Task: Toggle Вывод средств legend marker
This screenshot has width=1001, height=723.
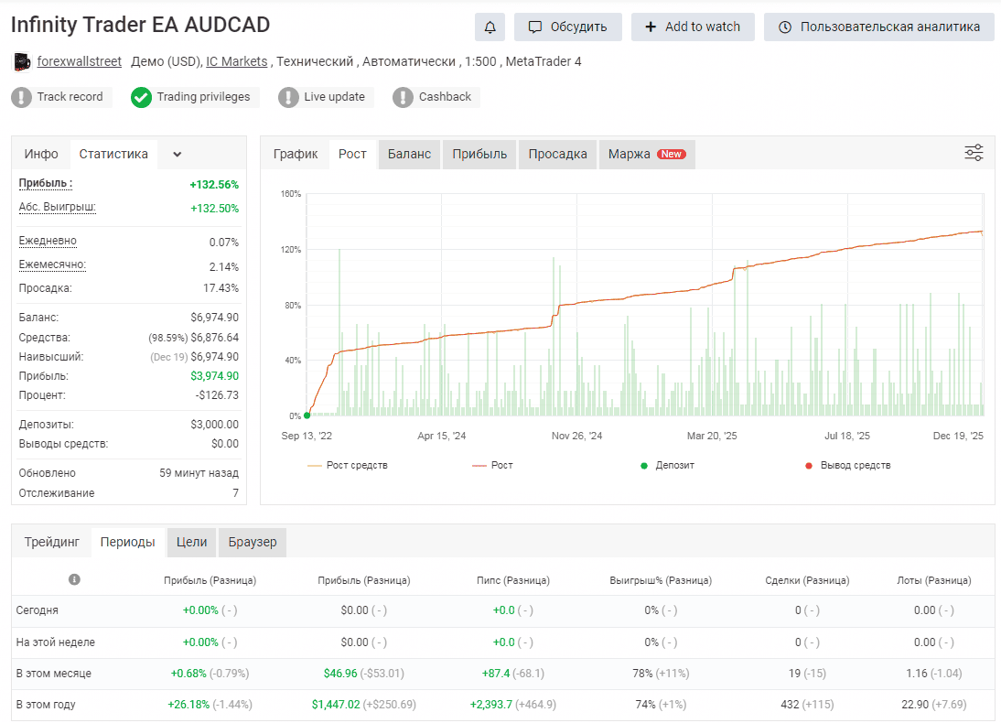Action: click(848, 465)
